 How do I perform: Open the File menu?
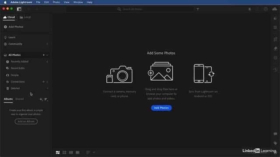38,2
